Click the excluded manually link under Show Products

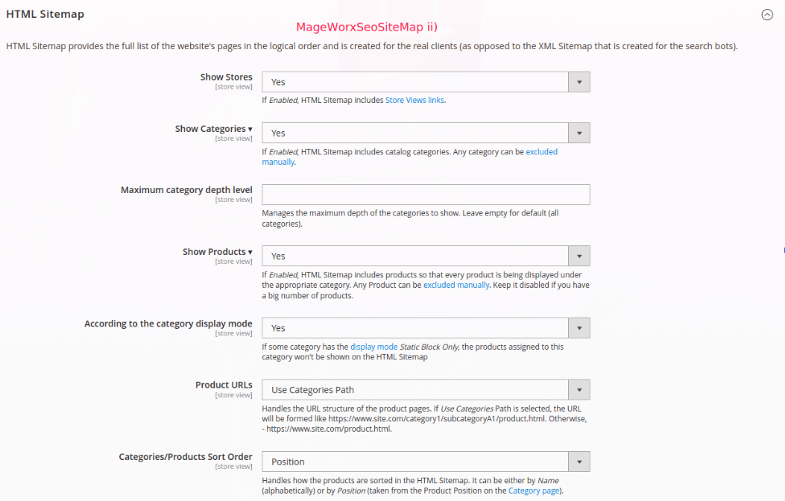456,285
